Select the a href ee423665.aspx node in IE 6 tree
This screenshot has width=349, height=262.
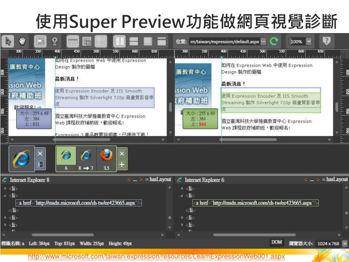pyautogui.click(x=256, y=203)
